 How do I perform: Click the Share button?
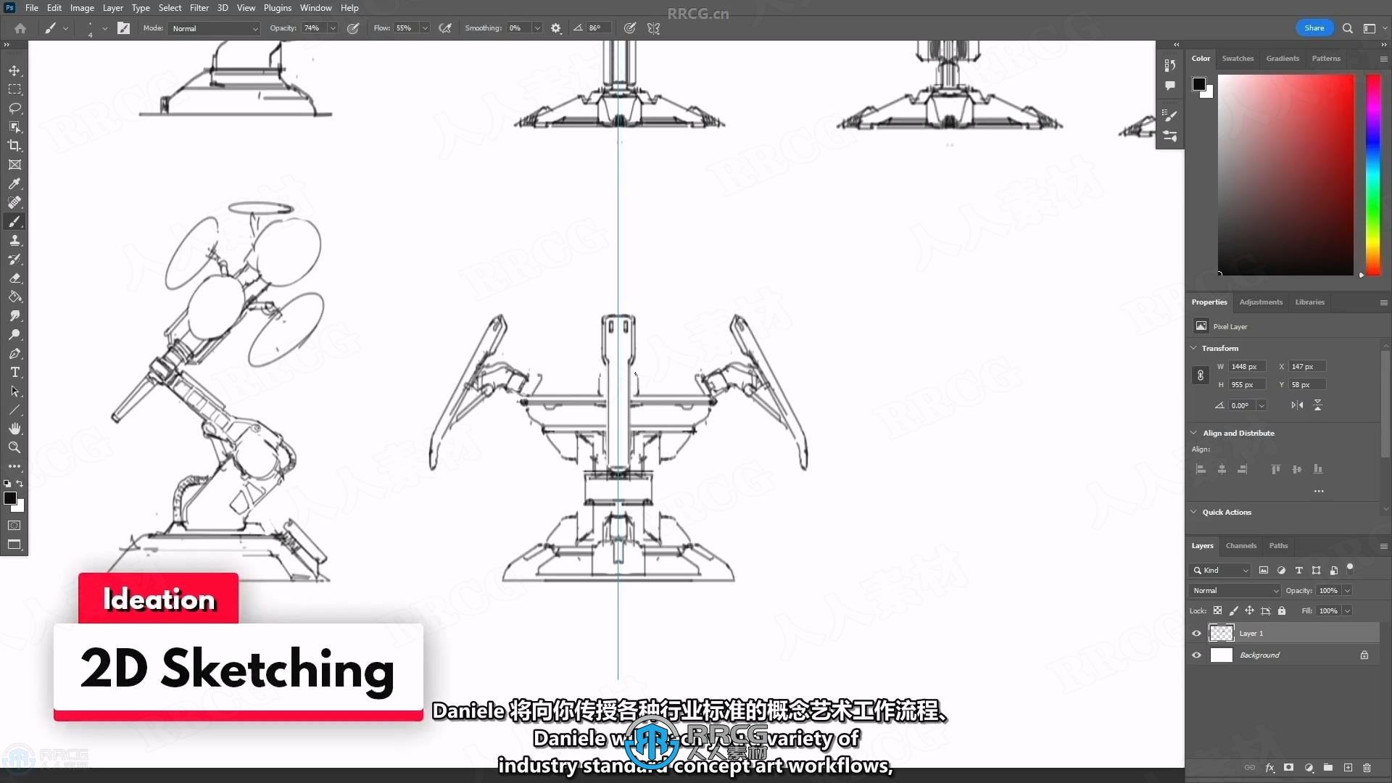1314,28
